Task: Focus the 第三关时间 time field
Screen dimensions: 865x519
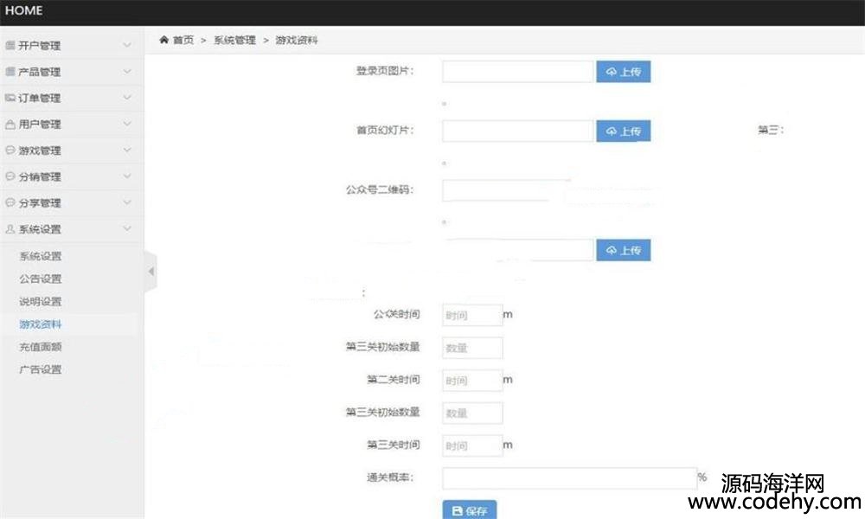Action: [x=472, y=445]
